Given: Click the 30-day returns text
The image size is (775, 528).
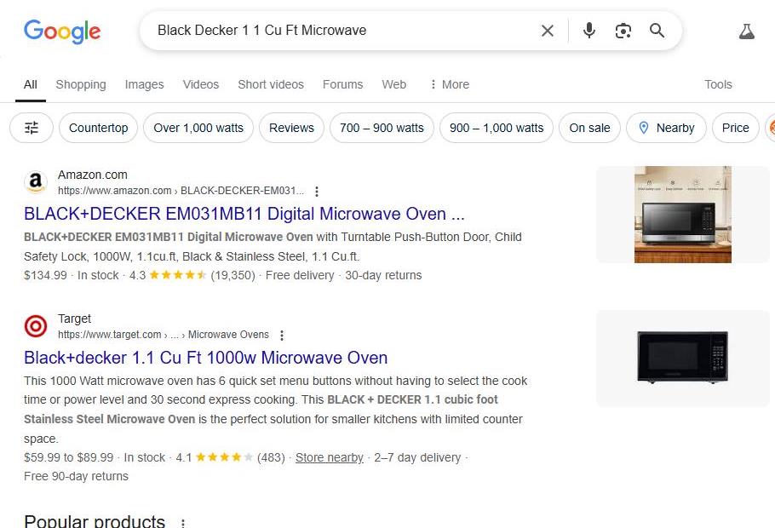Looking at the screenshot, I should (383, 275).
